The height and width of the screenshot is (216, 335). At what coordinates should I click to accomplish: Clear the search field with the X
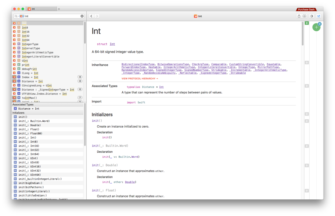pyautogui.click(x=82, y=16)
